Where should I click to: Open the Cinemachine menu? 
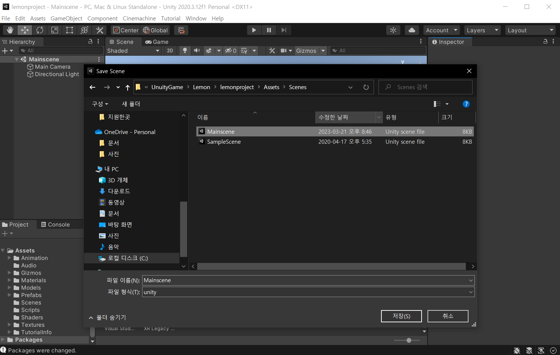(139, 18)
